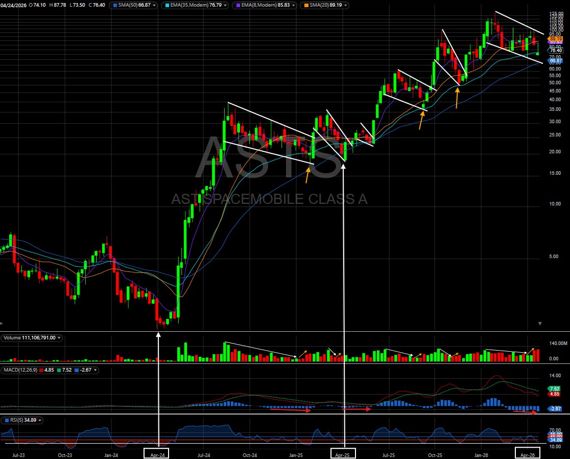Click the high value H 87.78
The height and width of the screenshot is (459, 570).
click(x=57, y=5)
